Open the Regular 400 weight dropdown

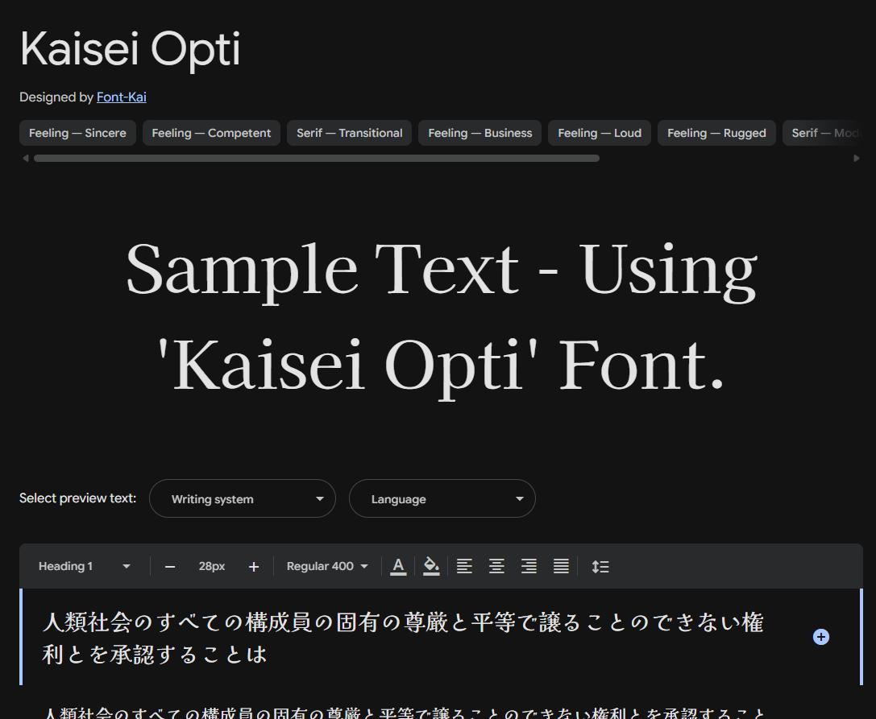pos(327,566)
